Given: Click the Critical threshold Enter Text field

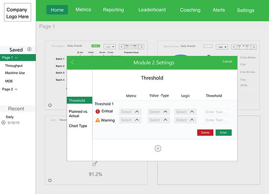Looking at the screenshot, I should point(217,112).
